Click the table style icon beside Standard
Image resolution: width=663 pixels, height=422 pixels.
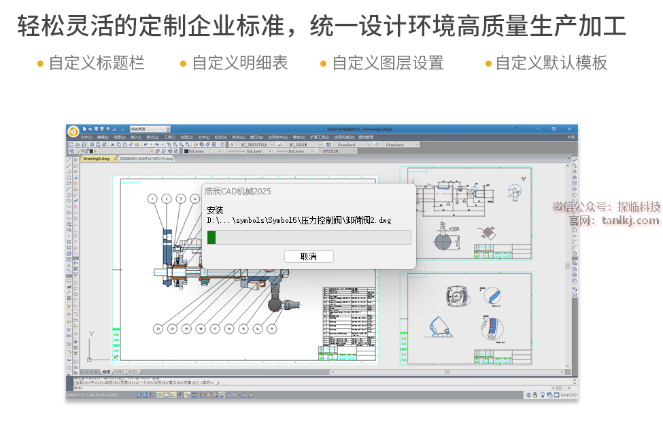pos(328,145)
